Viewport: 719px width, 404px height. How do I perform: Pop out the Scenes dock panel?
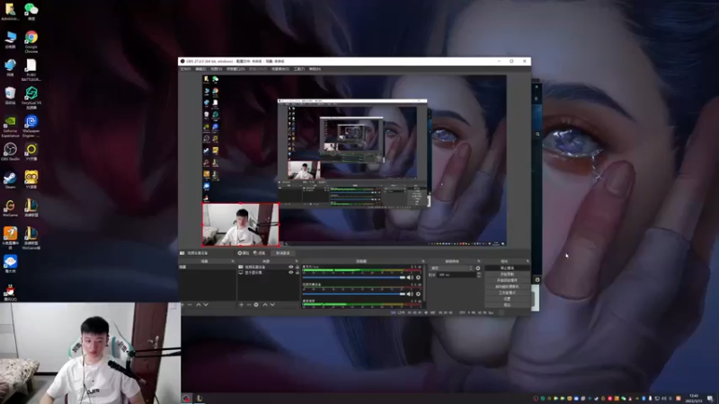233,261
